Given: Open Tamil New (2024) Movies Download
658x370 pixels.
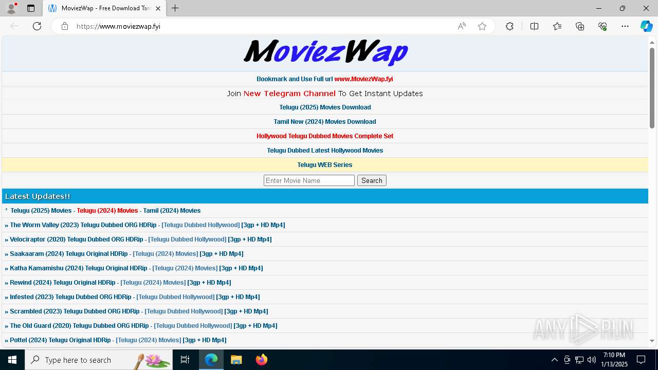Looking at the screenshot, I should pyautogui.click(x=325, y=122).
